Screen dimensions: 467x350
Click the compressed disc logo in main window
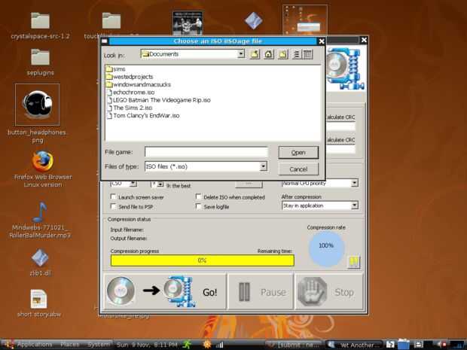pos(346,69)
